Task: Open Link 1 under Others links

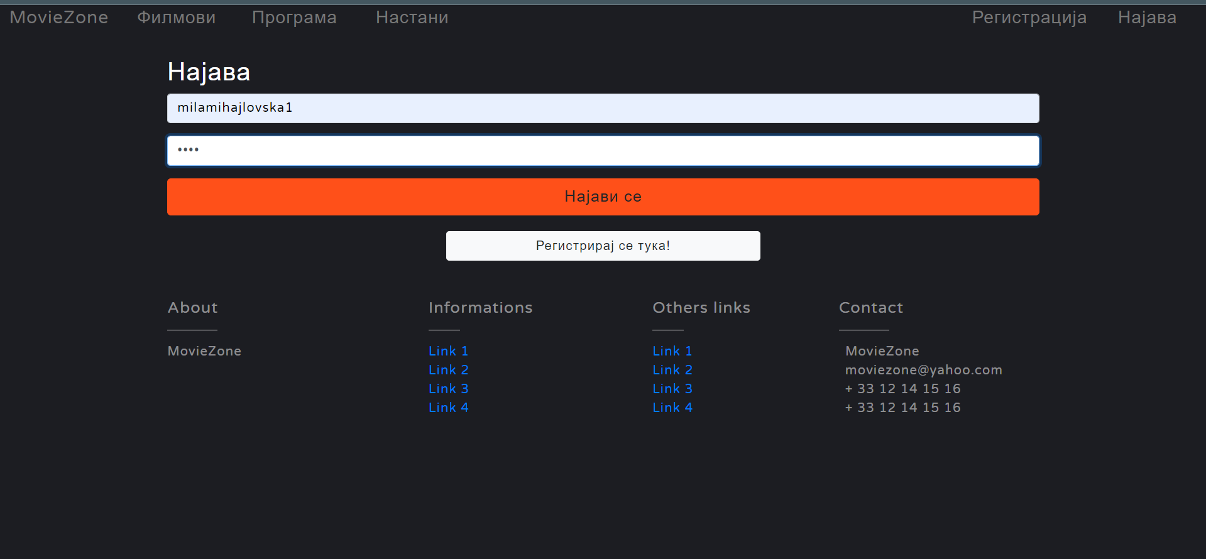Action: [672, 351]
